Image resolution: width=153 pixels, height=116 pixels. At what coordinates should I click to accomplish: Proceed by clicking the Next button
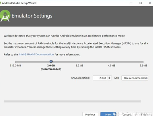point(108,114)
